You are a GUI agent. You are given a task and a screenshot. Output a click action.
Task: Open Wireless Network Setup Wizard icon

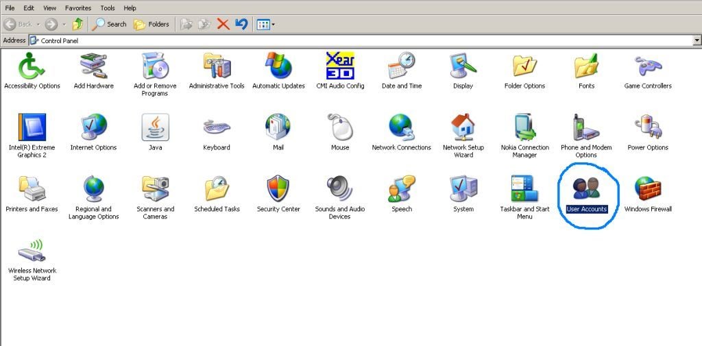click(32, 250)
